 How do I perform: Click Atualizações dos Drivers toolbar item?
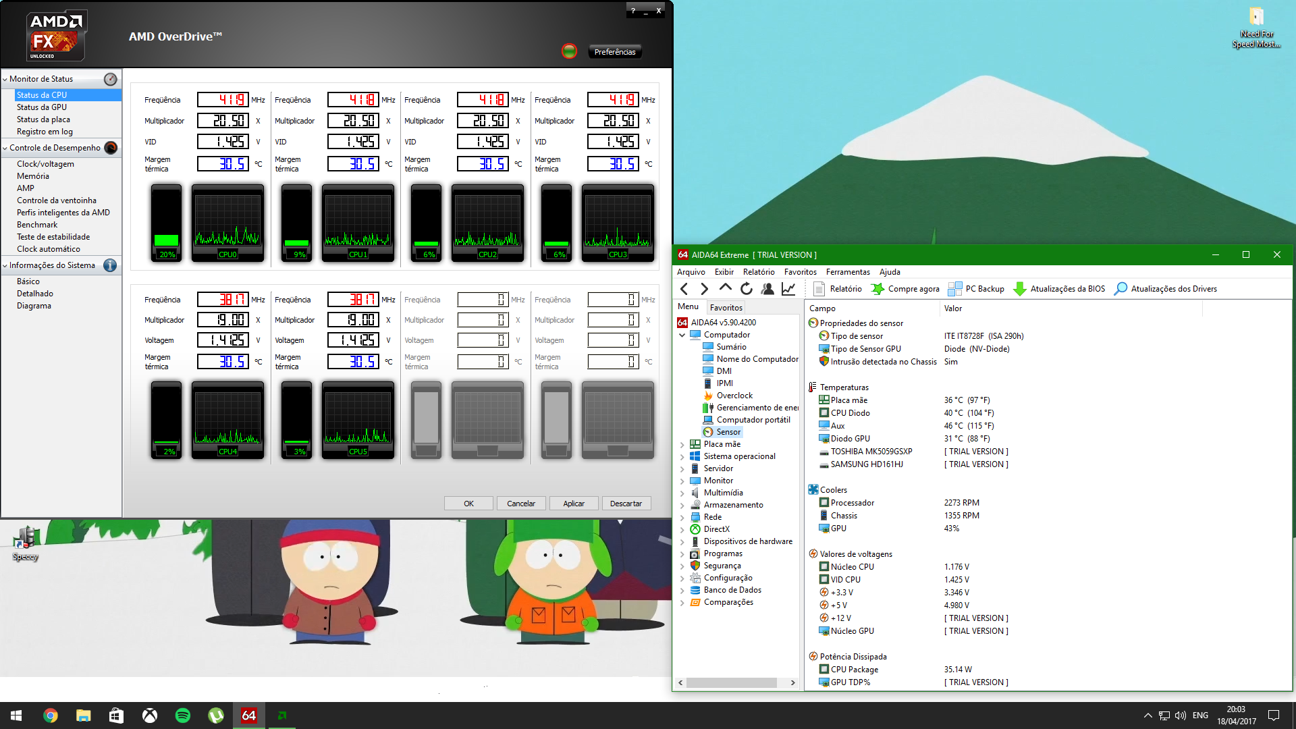click(x=1166, y=289)
